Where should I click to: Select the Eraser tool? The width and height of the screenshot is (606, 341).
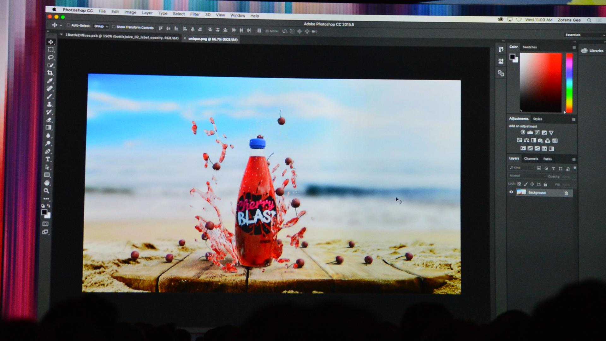coord(49,120)
